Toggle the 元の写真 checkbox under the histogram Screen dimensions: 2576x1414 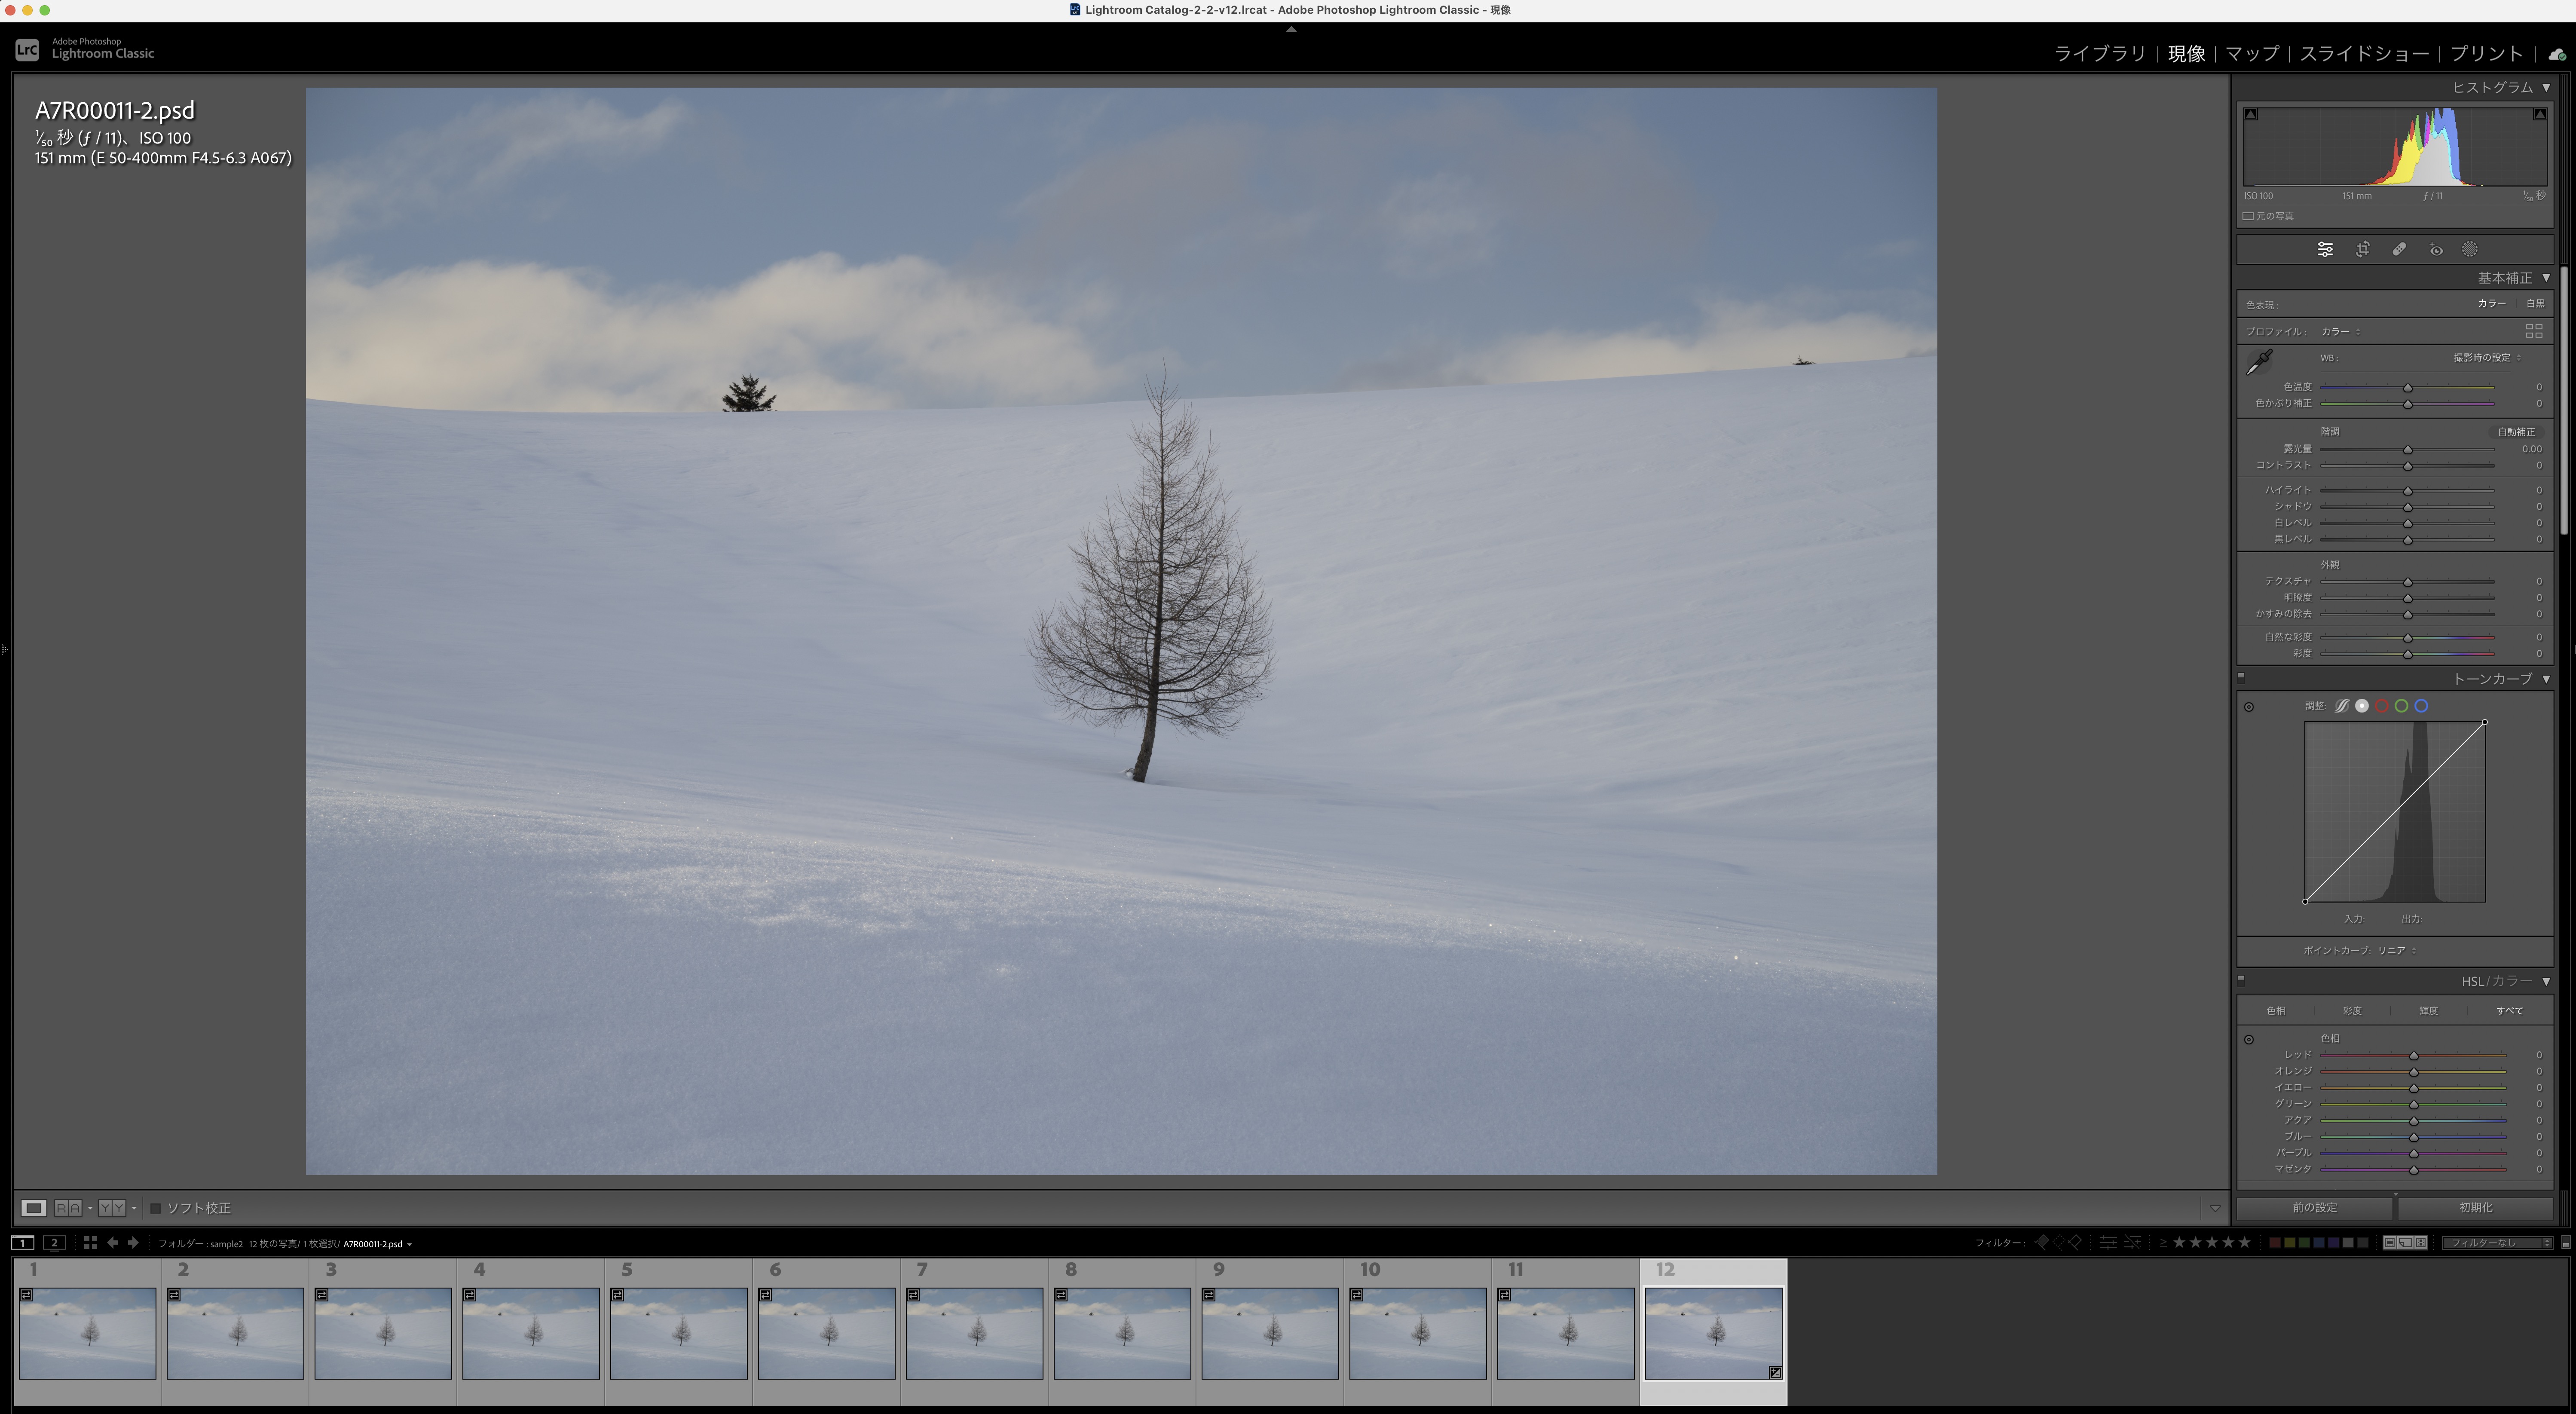tap(2248, 216)
